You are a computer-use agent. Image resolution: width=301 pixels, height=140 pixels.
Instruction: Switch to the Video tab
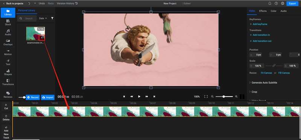[252, 11]
